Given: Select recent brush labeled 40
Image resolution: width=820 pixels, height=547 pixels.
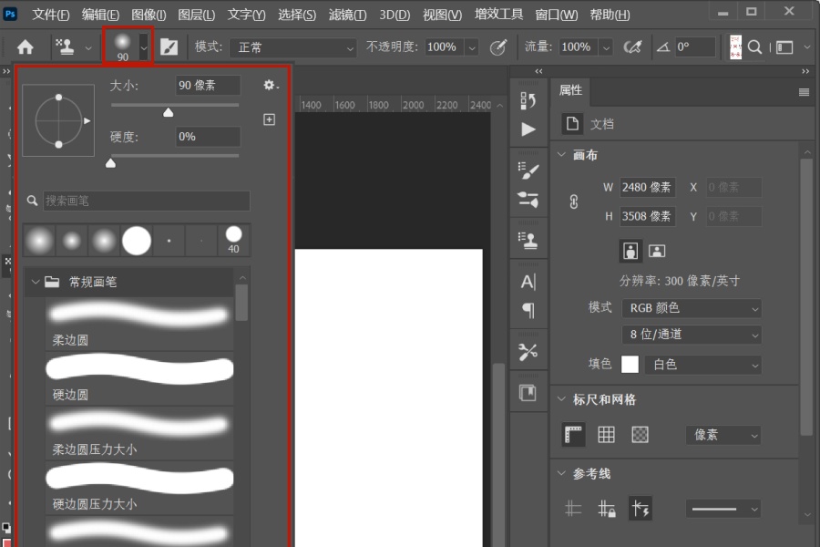Looking at the screenshot, I should 234,241.
